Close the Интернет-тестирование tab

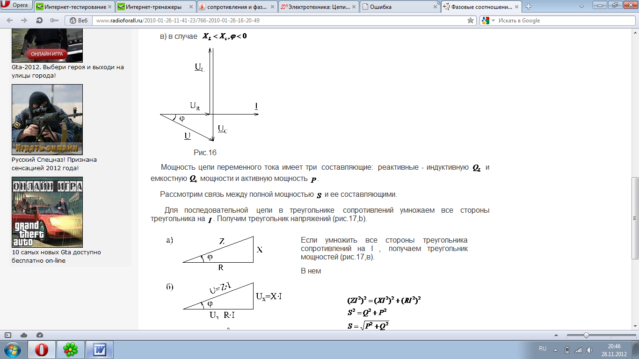point(110,7)
